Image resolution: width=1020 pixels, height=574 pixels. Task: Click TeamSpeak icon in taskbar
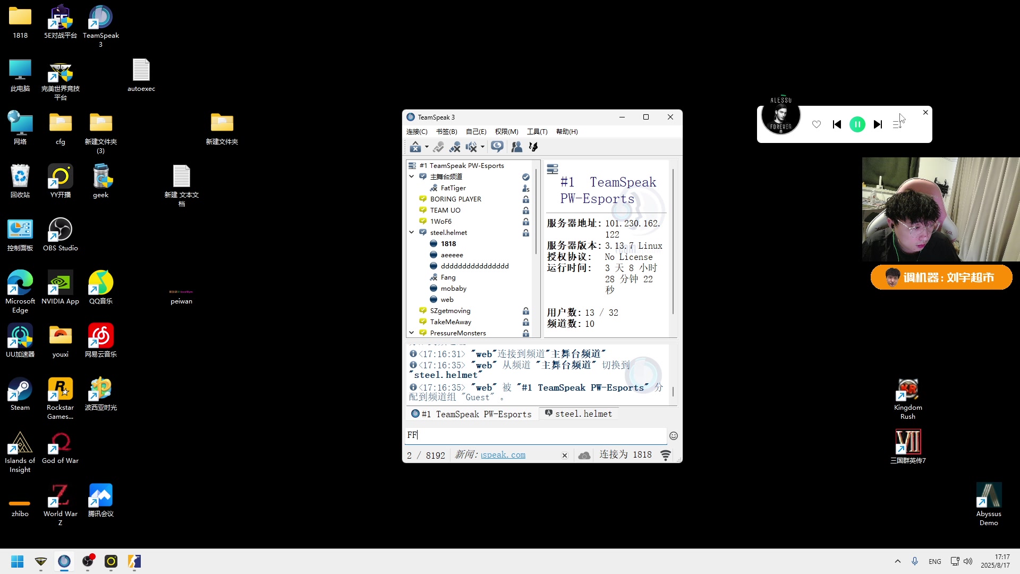click(x=64, y=561)
